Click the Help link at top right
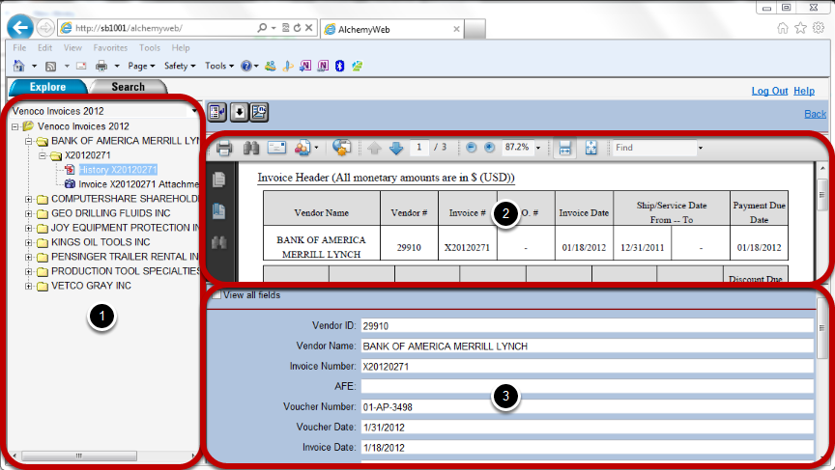The width and height of the screenshot is (835, 470). (x=803, y=91)
